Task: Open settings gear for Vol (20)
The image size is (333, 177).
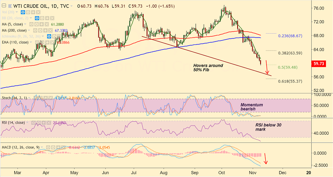Action: coord(28,12)
